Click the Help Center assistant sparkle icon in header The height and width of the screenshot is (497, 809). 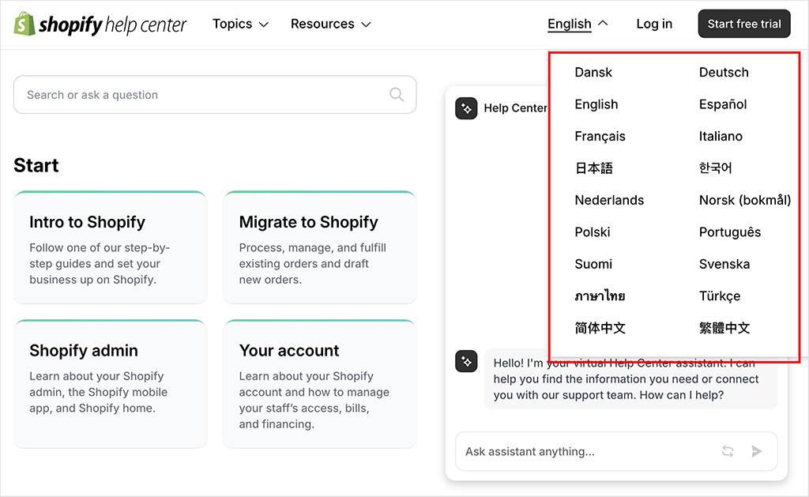466,108
